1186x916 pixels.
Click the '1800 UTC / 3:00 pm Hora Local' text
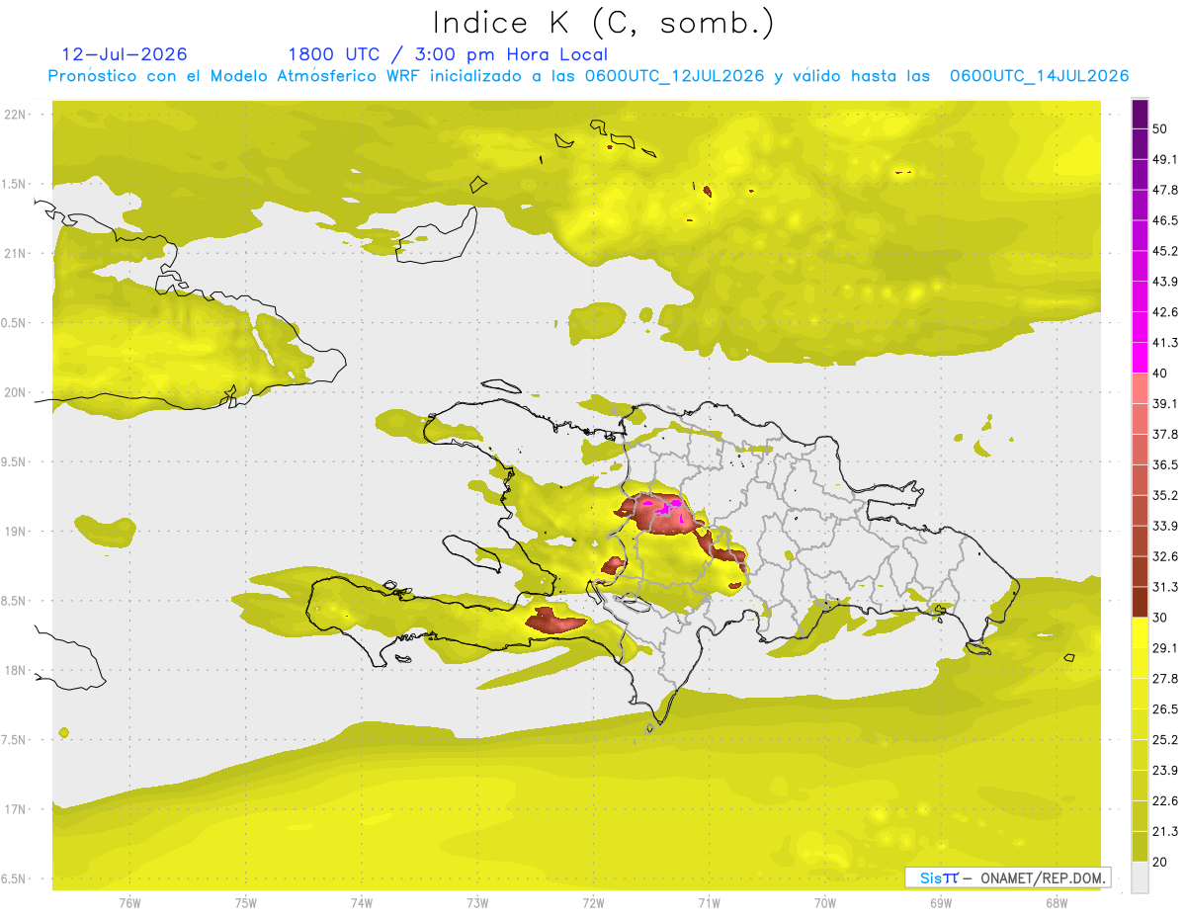(448, 54)
